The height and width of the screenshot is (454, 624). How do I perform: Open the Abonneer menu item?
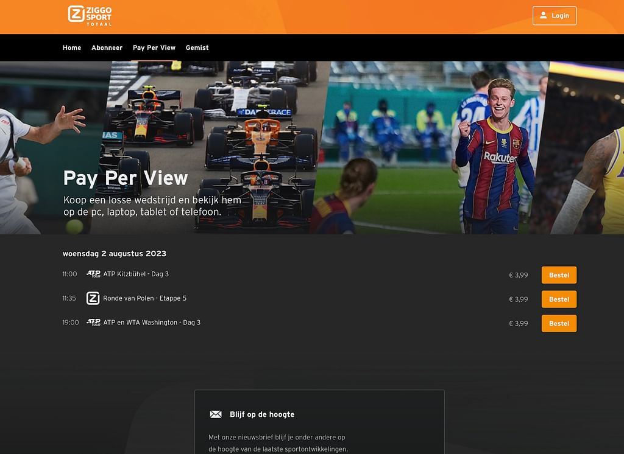click(x=107, y=47)
